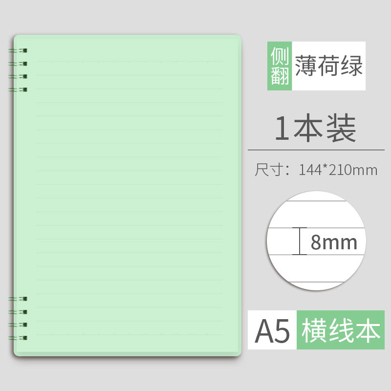Image resolution: width=391 pixels, height=391 pixels.
Task: Click the bottom-most spiral binding ring
Action: click(18, 338)
